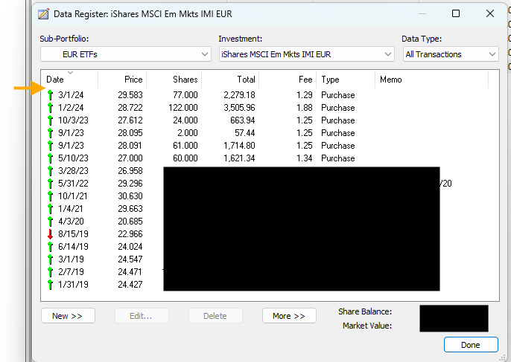
Task: Click the green up arrow for 3/1/19
Action: (x=50, y=259)
